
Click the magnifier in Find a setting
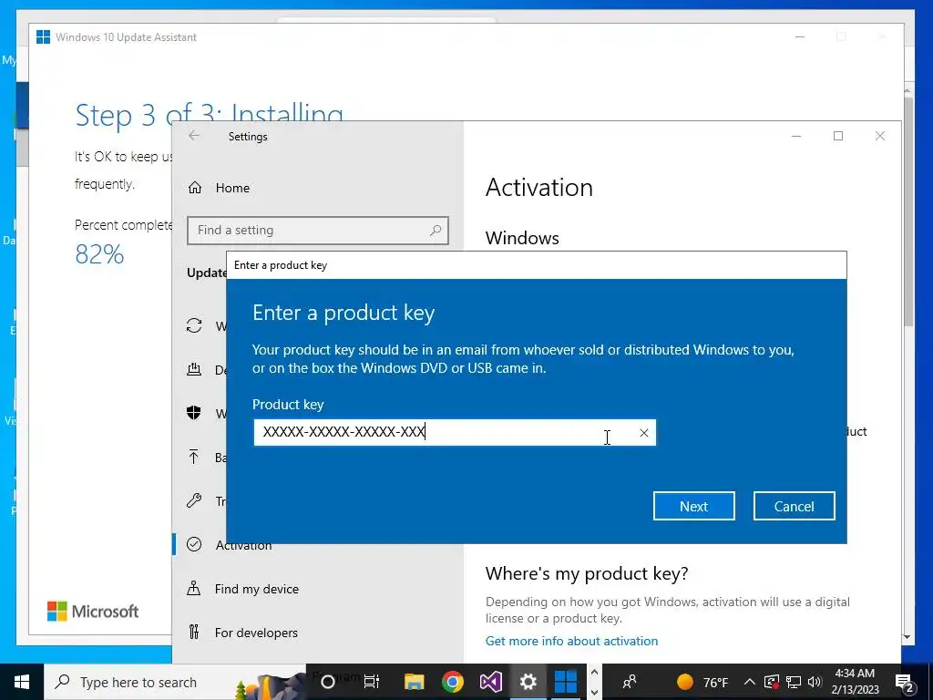(x=436, y=230)
